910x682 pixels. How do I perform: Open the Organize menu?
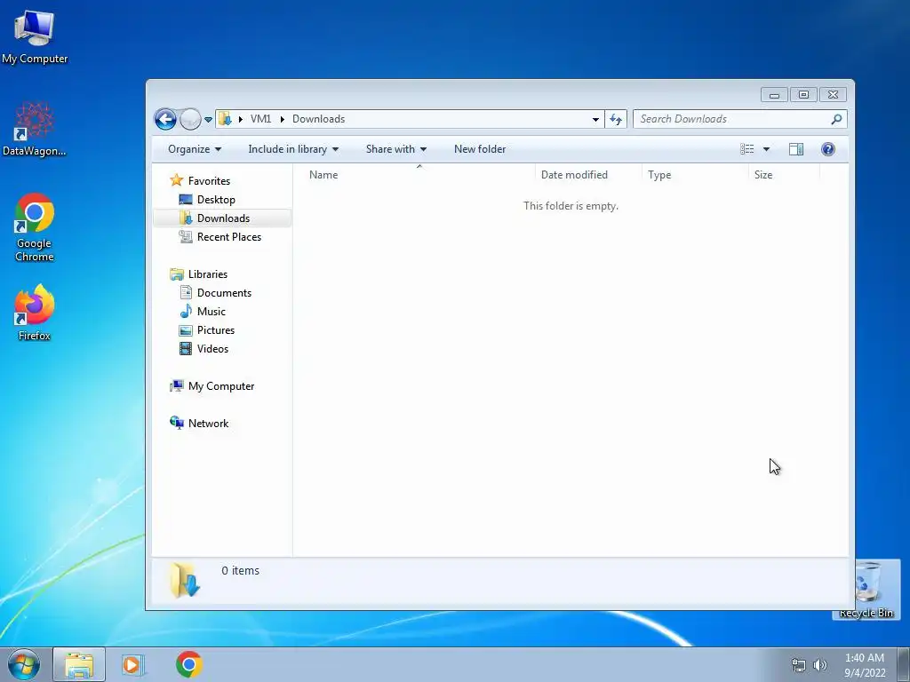click(x=195, y=149)
